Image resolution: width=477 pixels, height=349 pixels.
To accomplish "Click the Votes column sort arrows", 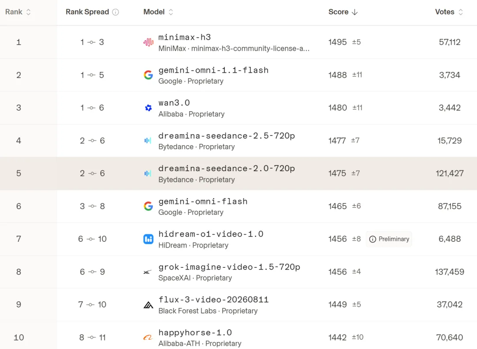I will point(461,12).
